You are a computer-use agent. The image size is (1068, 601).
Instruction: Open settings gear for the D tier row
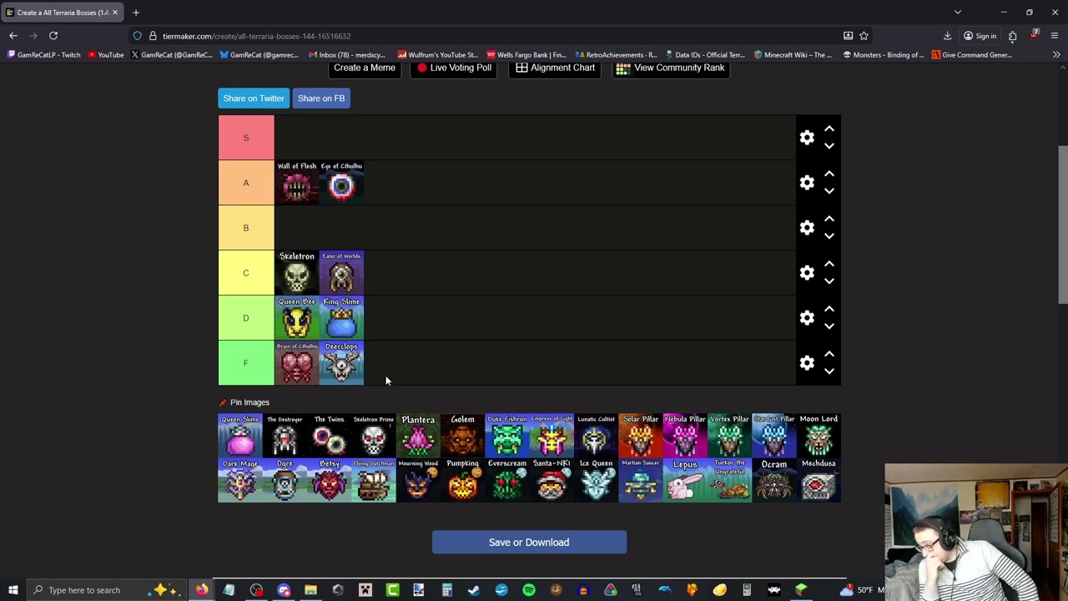[807, 318]
